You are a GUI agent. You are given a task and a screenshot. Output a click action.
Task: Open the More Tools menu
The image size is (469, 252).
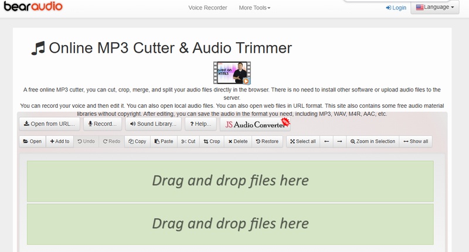[x=254, y=8]
